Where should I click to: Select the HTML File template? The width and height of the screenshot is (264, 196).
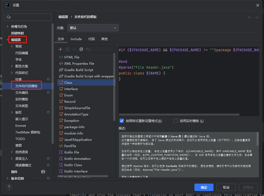[86, 57]
